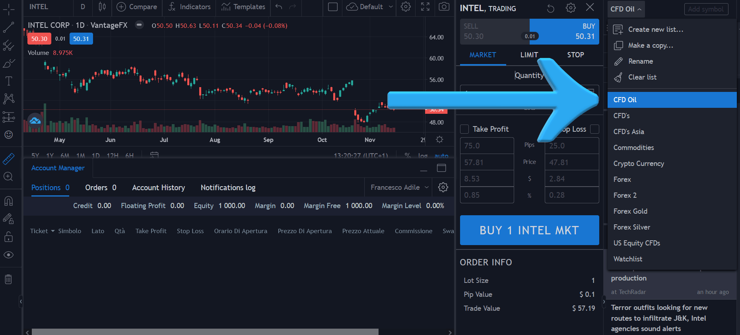Open the patterns drawing tool
The image size is (740, 335).
[8, 99]
